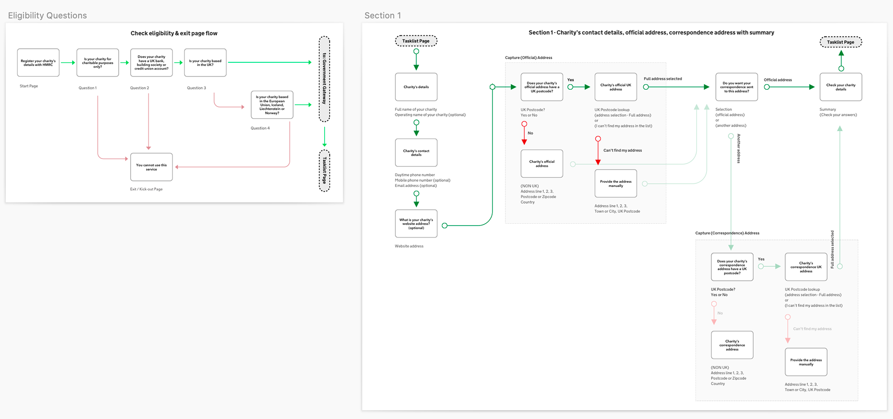Select the 'Eligibility Questions' frame title
The width and height of the screenshot is (893, 419).
47,15
